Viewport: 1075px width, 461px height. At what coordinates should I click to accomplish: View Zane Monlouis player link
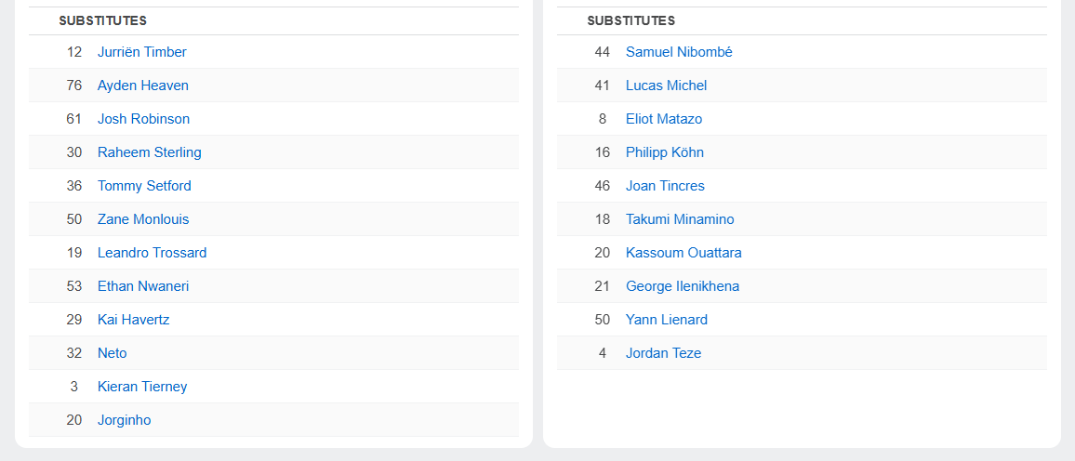coord(142,219)
